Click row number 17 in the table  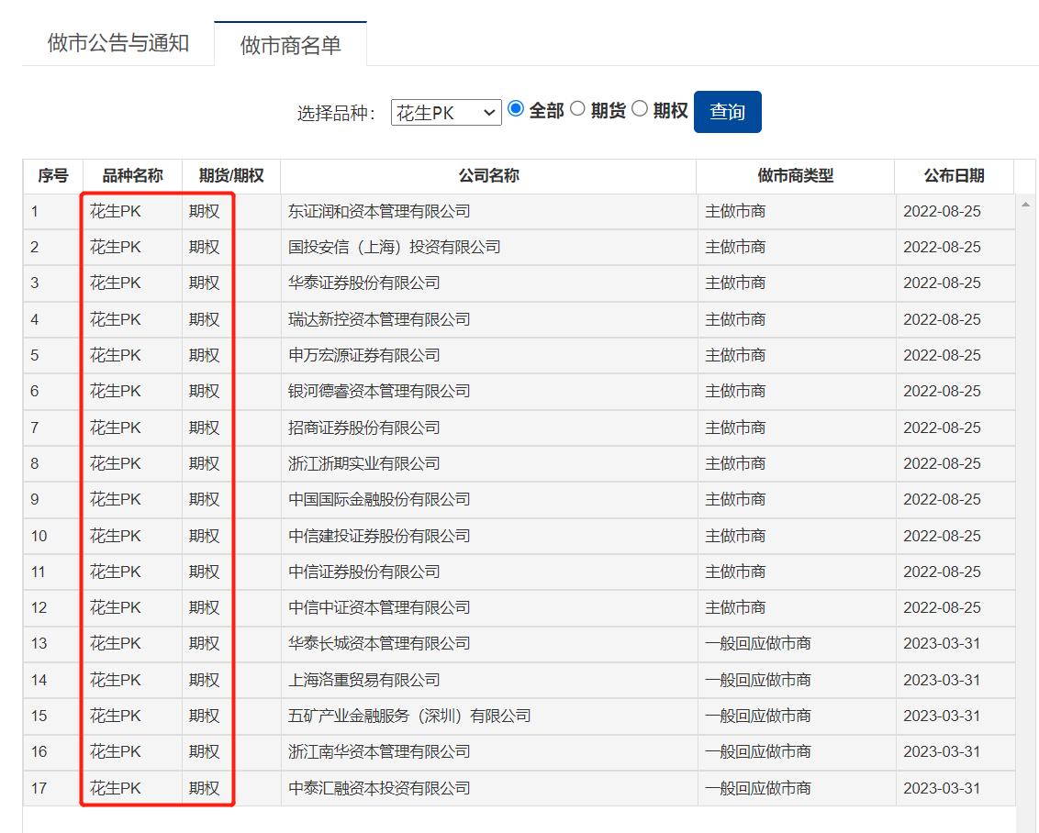coord(39,788)
